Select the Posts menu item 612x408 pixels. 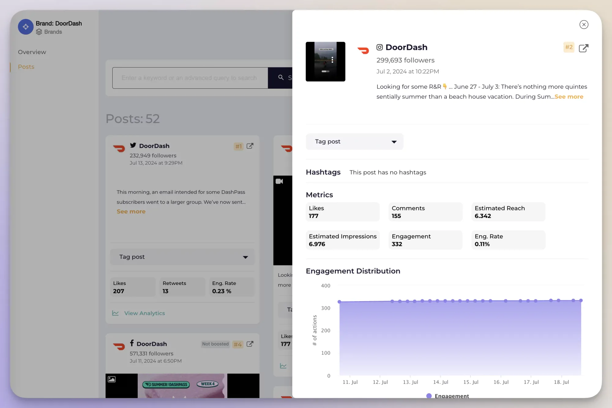tap(26, 67)
